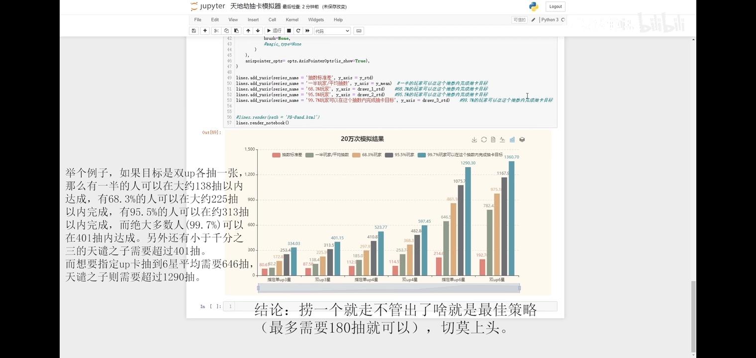Cut selected cells with the scissors icon

(x=216, y=31)
